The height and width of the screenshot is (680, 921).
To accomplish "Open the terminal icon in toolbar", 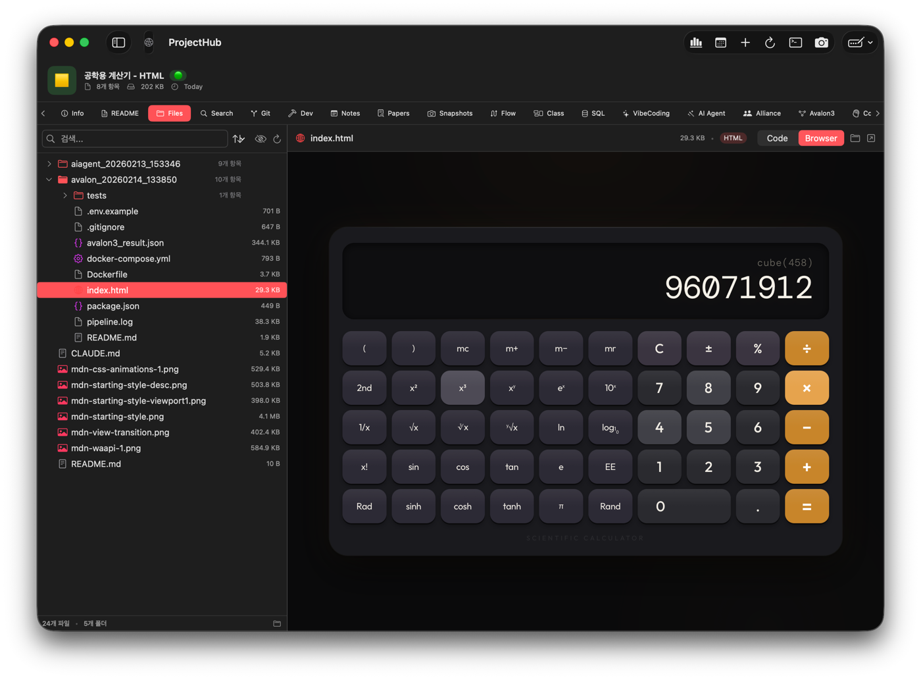I will (x=795, y=43).
